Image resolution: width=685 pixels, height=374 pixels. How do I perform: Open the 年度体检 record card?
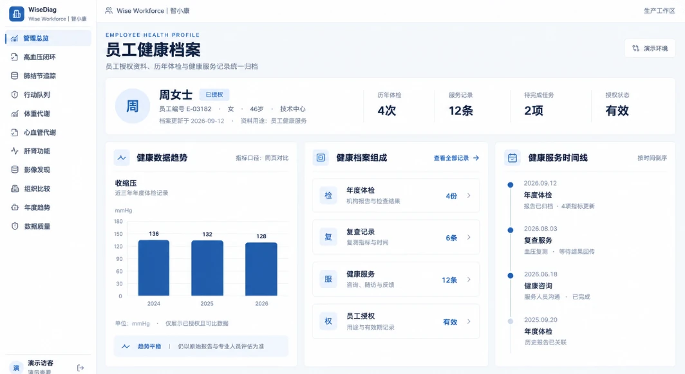tap(396, 196)
